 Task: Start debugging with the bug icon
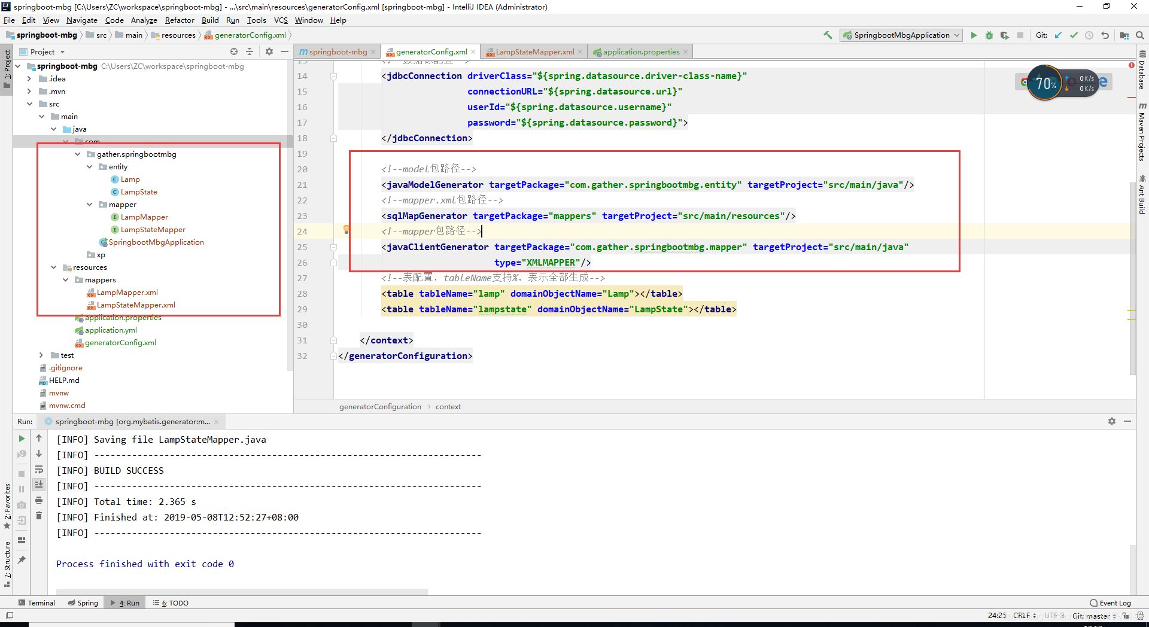[989, 35]
